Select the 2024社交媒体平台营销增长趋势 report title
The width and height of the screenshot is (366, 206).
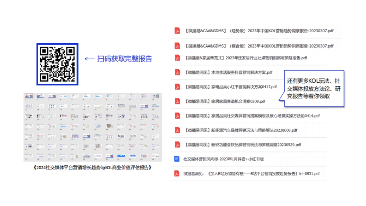[x=92, y=167]
